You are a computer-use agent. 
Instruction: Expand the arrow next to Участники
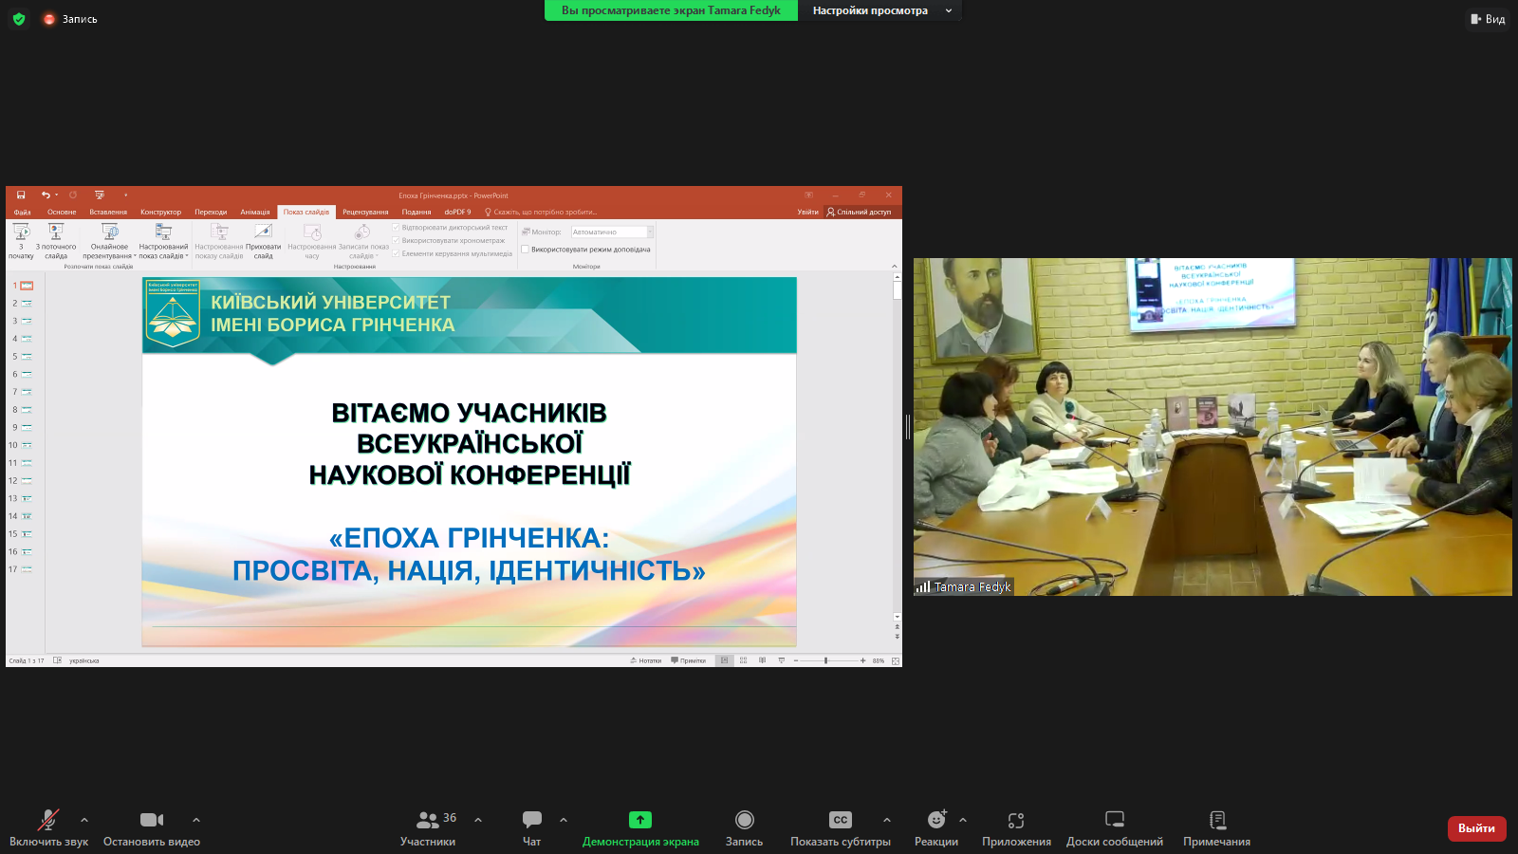click(478, 820)
